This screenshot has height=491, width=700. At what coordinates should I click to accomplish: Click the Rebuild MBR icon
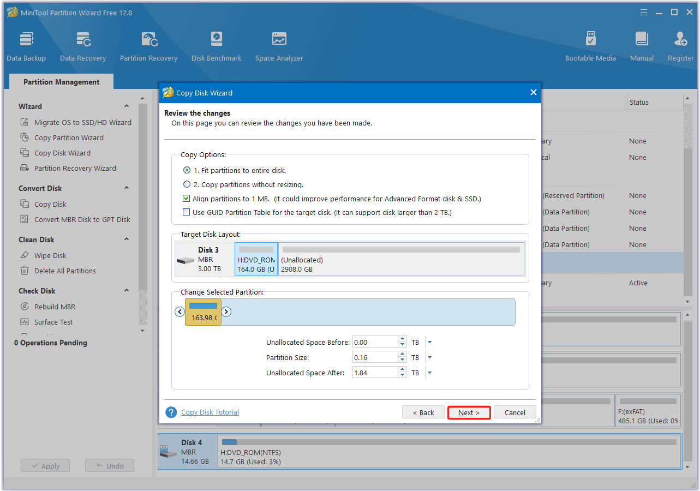(25, 307)
